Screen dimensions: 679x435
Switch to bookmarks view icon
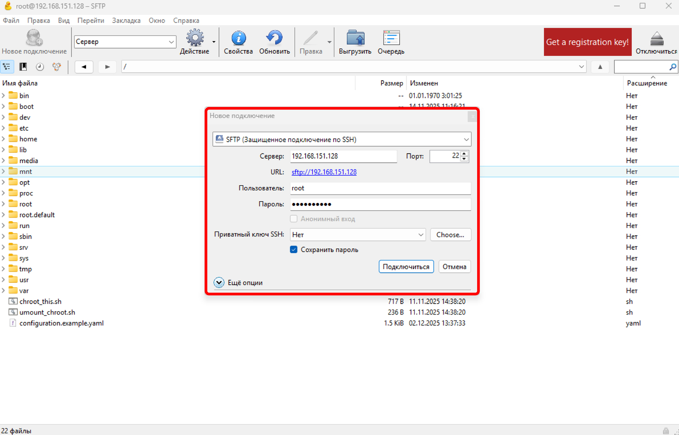click(x=23, y=67)
